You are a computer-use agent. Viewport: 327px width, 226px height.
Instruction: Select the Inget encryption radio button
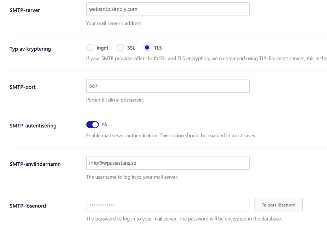coord(90,48)
